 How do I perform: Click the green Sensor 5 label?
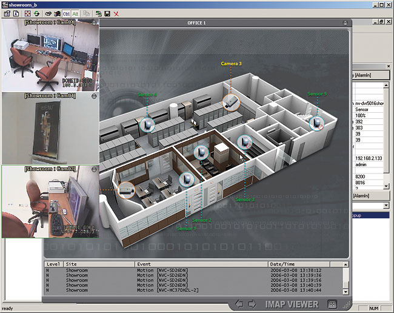tap(317, 94)
